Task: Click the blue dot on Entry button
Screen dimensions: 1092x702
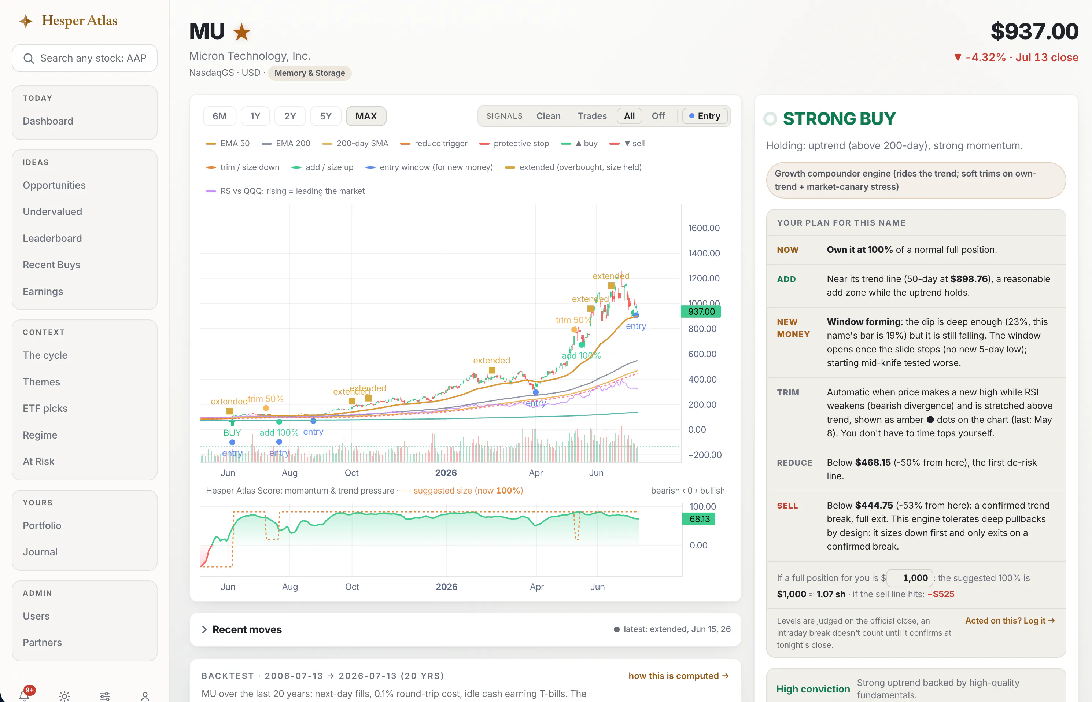Action: pyautogui.click(x=692, y=116)
